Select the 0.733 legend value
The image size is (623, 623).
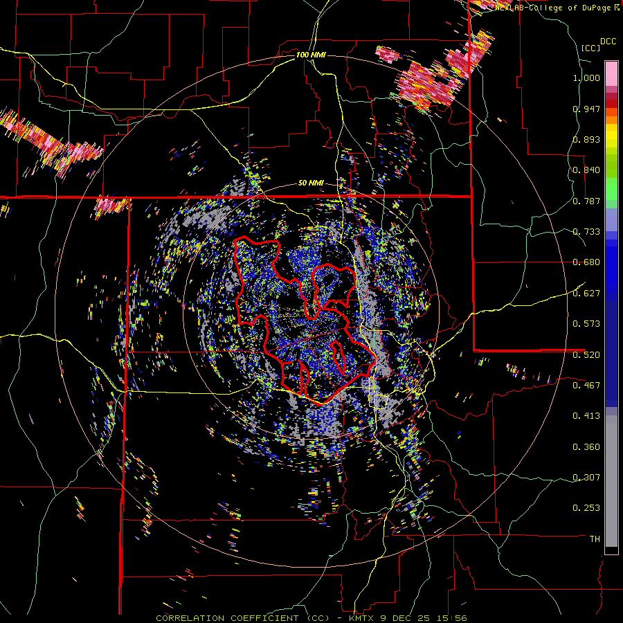tap(586, 232)
